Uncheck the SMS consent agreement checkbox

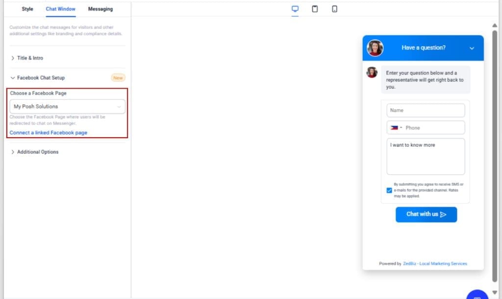(x=390, y=190)
